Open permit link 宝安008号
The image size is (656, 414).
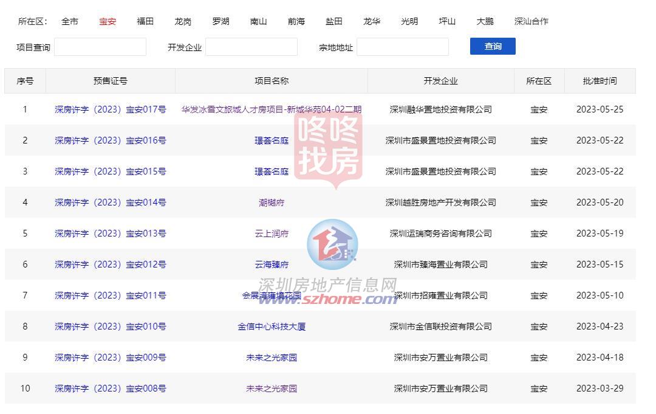(x=111, y=388)
